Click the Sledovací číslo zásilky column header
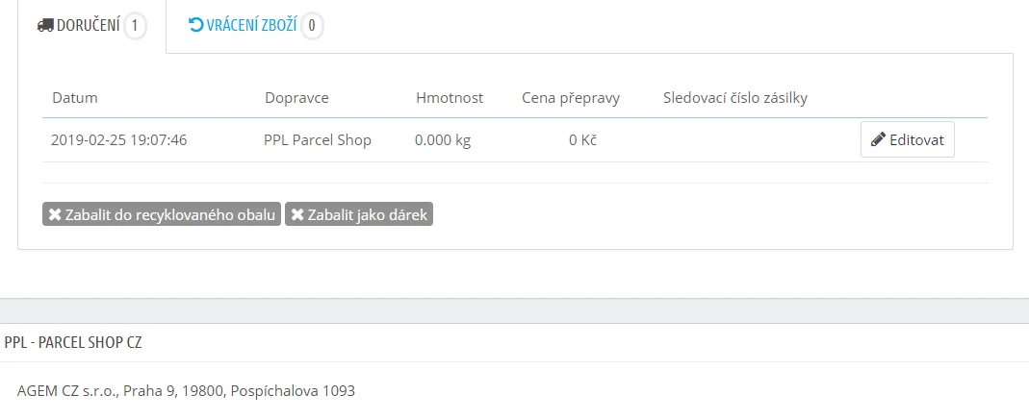The width and height of the screenshot is (1029, 420). coord(735,98)
